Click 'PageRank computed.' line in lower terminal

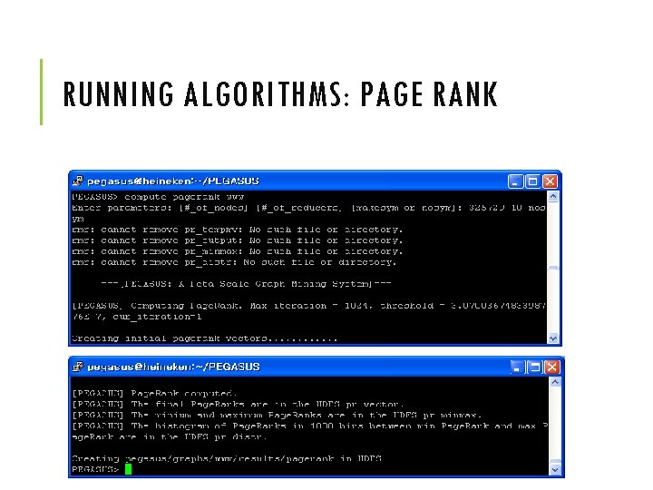[154, 393]
